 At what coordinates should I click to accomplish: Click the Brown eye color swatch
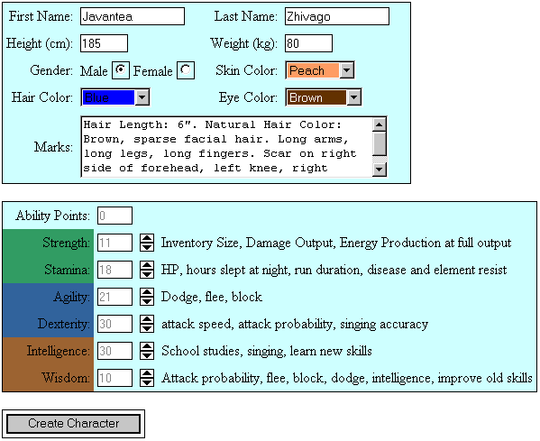point(316,97)
